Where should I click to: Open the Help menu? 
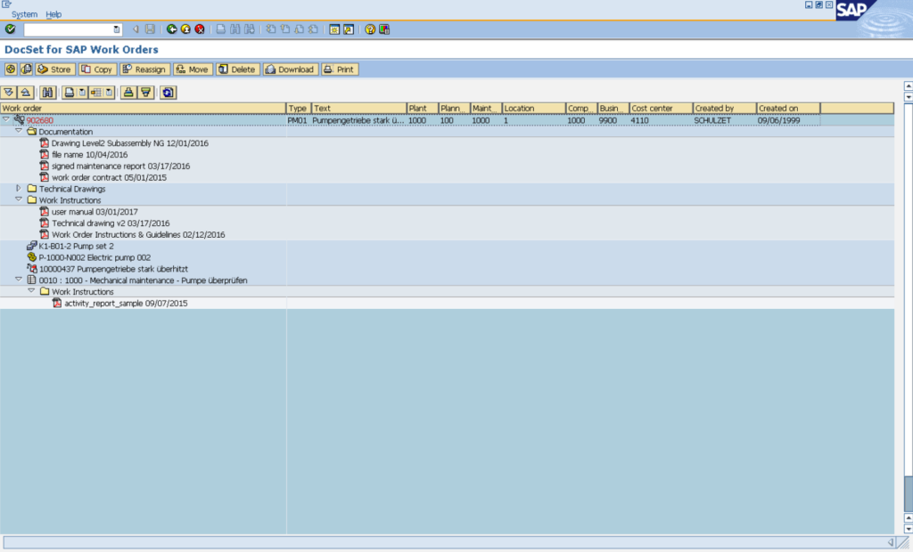click(53, 14)
